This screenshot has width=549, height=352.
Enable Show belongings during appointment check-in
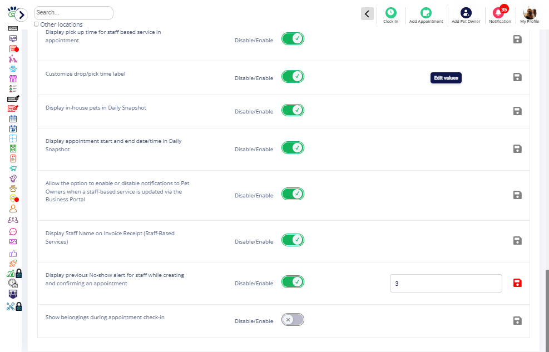pyautogui.click(x=293, y=319)
